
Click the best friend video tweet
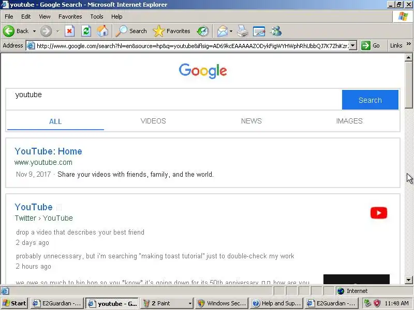pyautogui.click(x=80, y=232)
